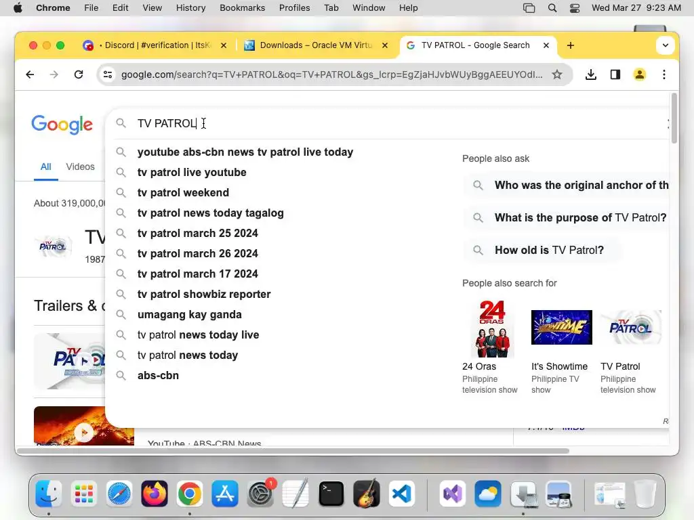Click the Google logo
Image resolution: width=694 pixels, height=520 pixels.
point(62,125)
